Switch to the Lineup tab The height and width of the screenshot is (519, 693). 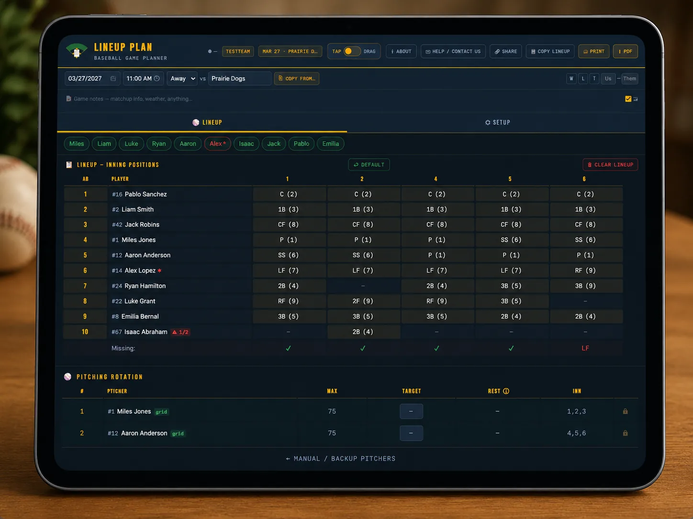click(x=207, y=122)
